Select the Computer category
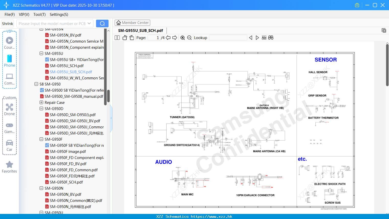The width and height of the screenshot is (389, 219). (x=9, y=79)
